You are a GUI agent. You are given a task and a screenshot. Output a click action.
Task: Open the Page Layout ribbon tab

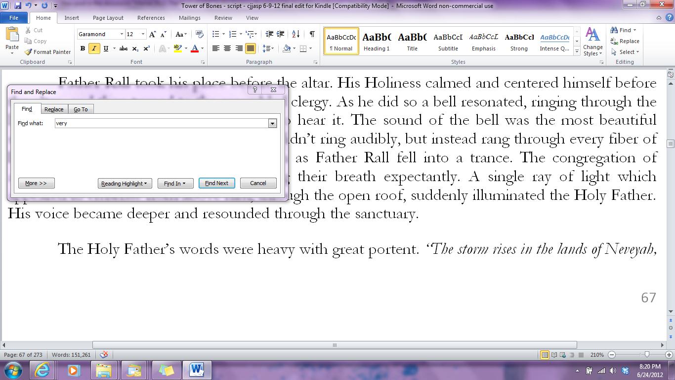[108, 18]
